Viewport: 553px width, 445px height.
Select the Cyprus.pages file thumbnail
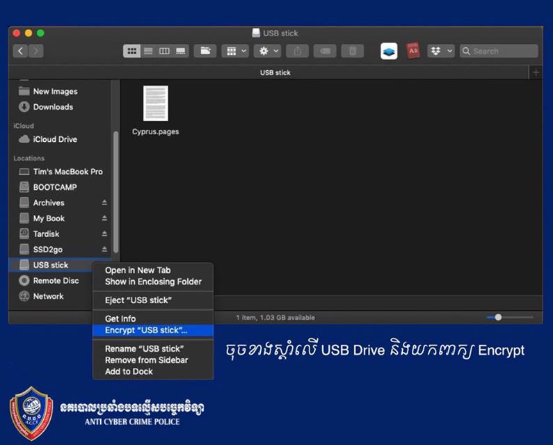pyautogui.click(x=156, y=104)
